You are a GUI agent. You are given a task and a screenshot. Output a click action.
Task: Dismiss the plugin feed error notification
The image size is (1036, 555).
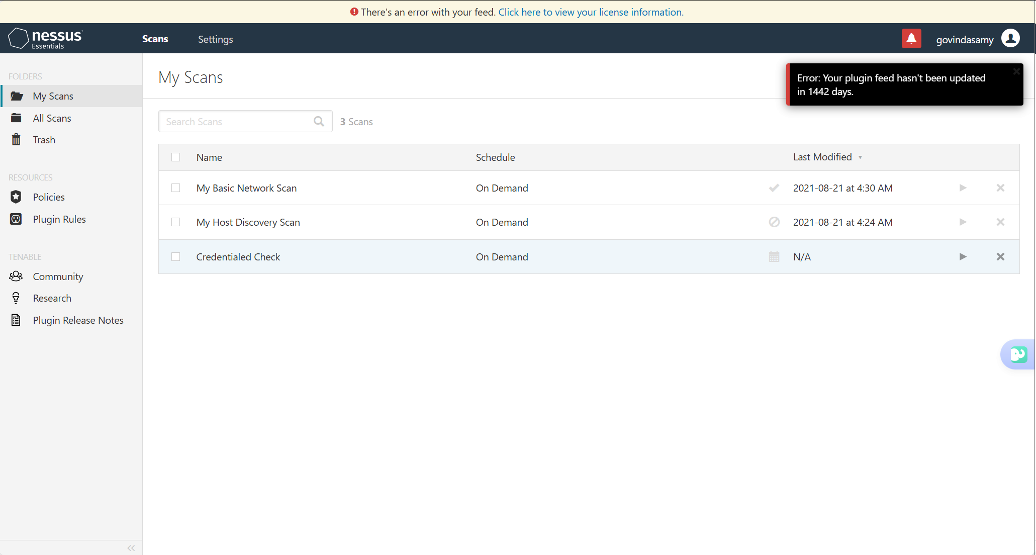pyautogui.click(x=1016, y=71)
